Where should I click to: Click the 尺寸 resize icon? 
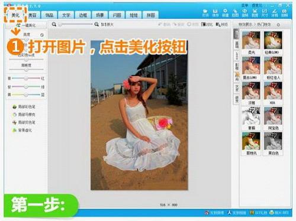[265, 13]
